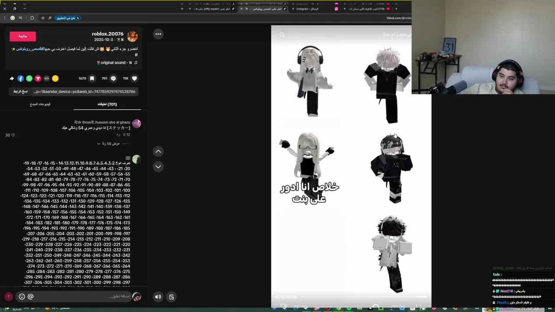Image resolution: width=555 pixels, height=312 pixels.
Task: Bookmark the page with the star icon
Action: click(42, 18)
